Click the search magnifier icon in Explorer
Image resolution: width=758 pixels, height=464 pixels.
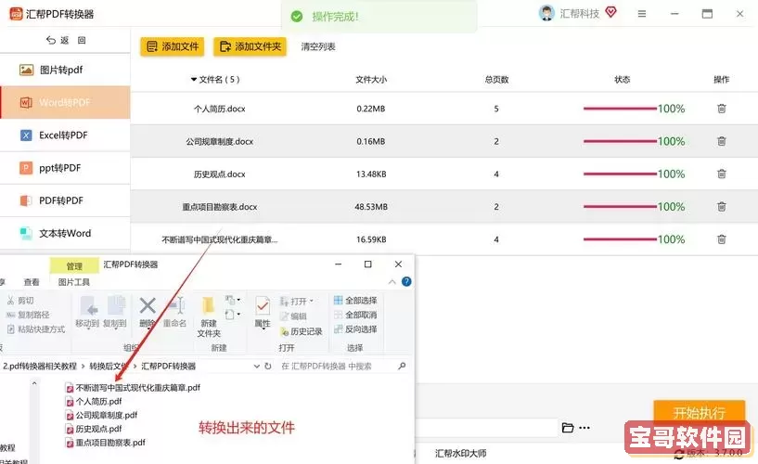click(402, 367)
